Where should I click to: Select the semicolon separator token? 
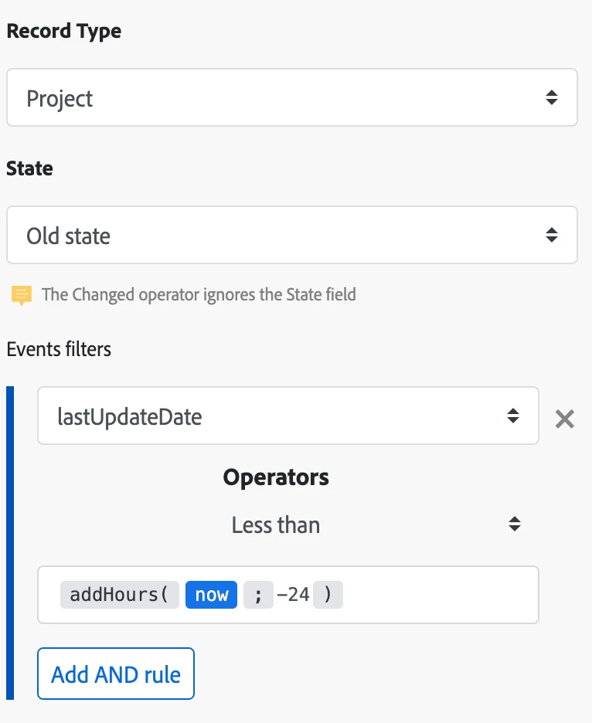click(x=258, y=594)
